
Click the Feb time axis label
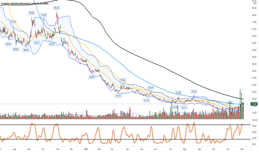point(99,149)
